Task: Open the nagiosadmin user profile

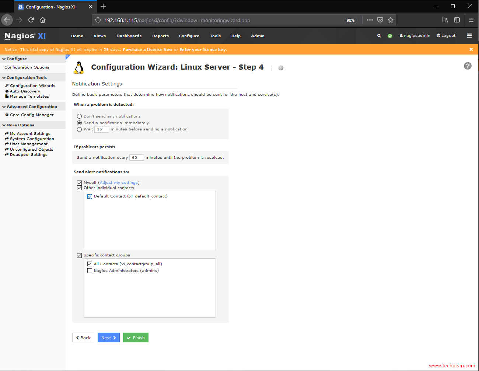Action: [x=415, y=36]
